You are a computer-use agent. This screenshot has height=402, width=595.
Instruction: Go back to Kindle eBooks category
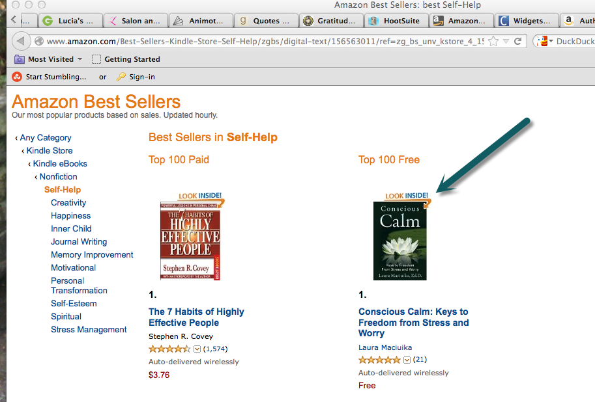pos(60,164)
